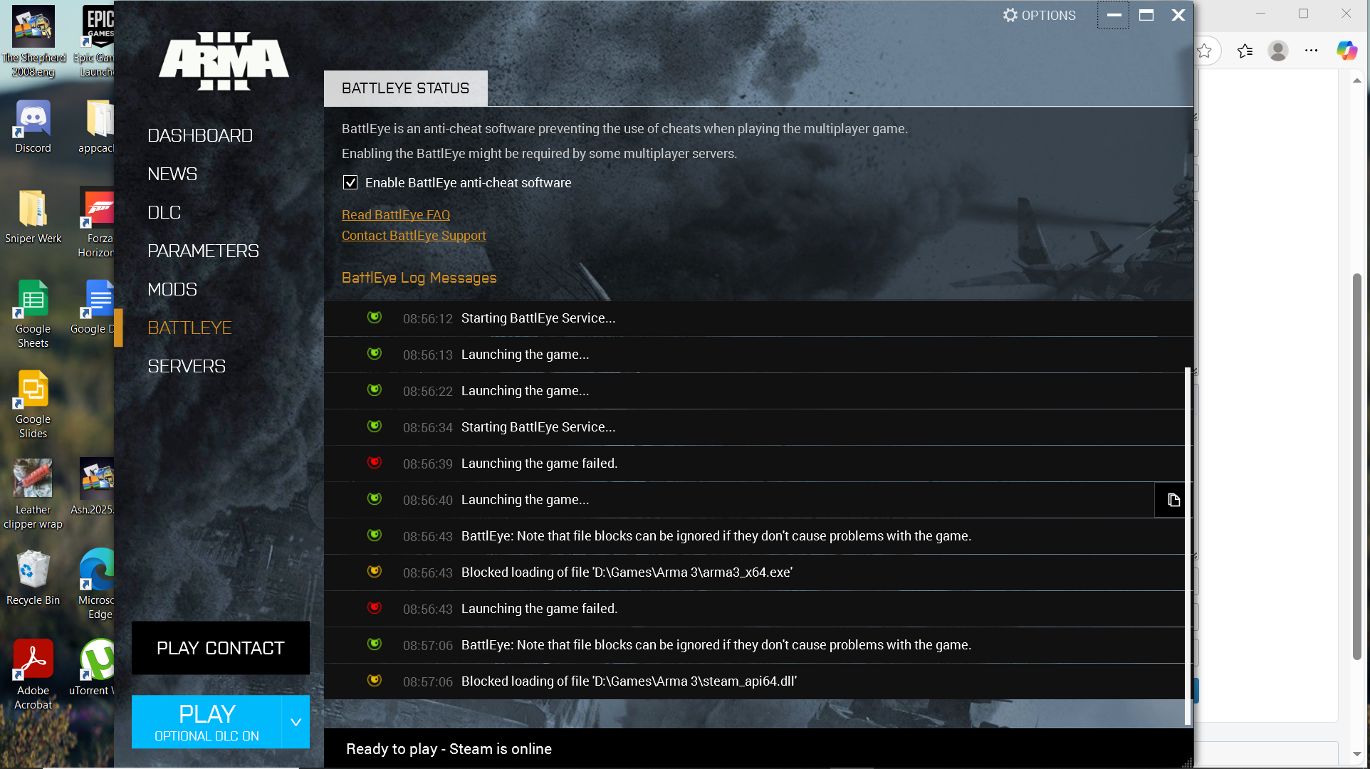
Task: Click Play Optional DLC On button
Action: [x=206, y=721]
